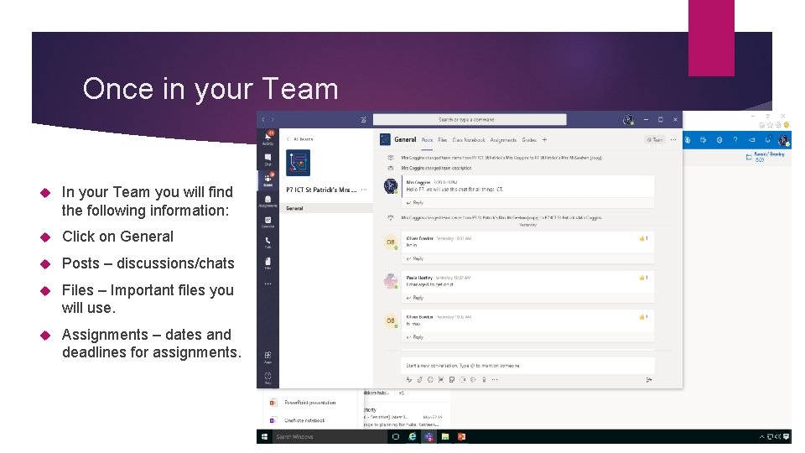Open the emoji picker in compose bar
Screen dimensions: 805x453
[430, 379]
